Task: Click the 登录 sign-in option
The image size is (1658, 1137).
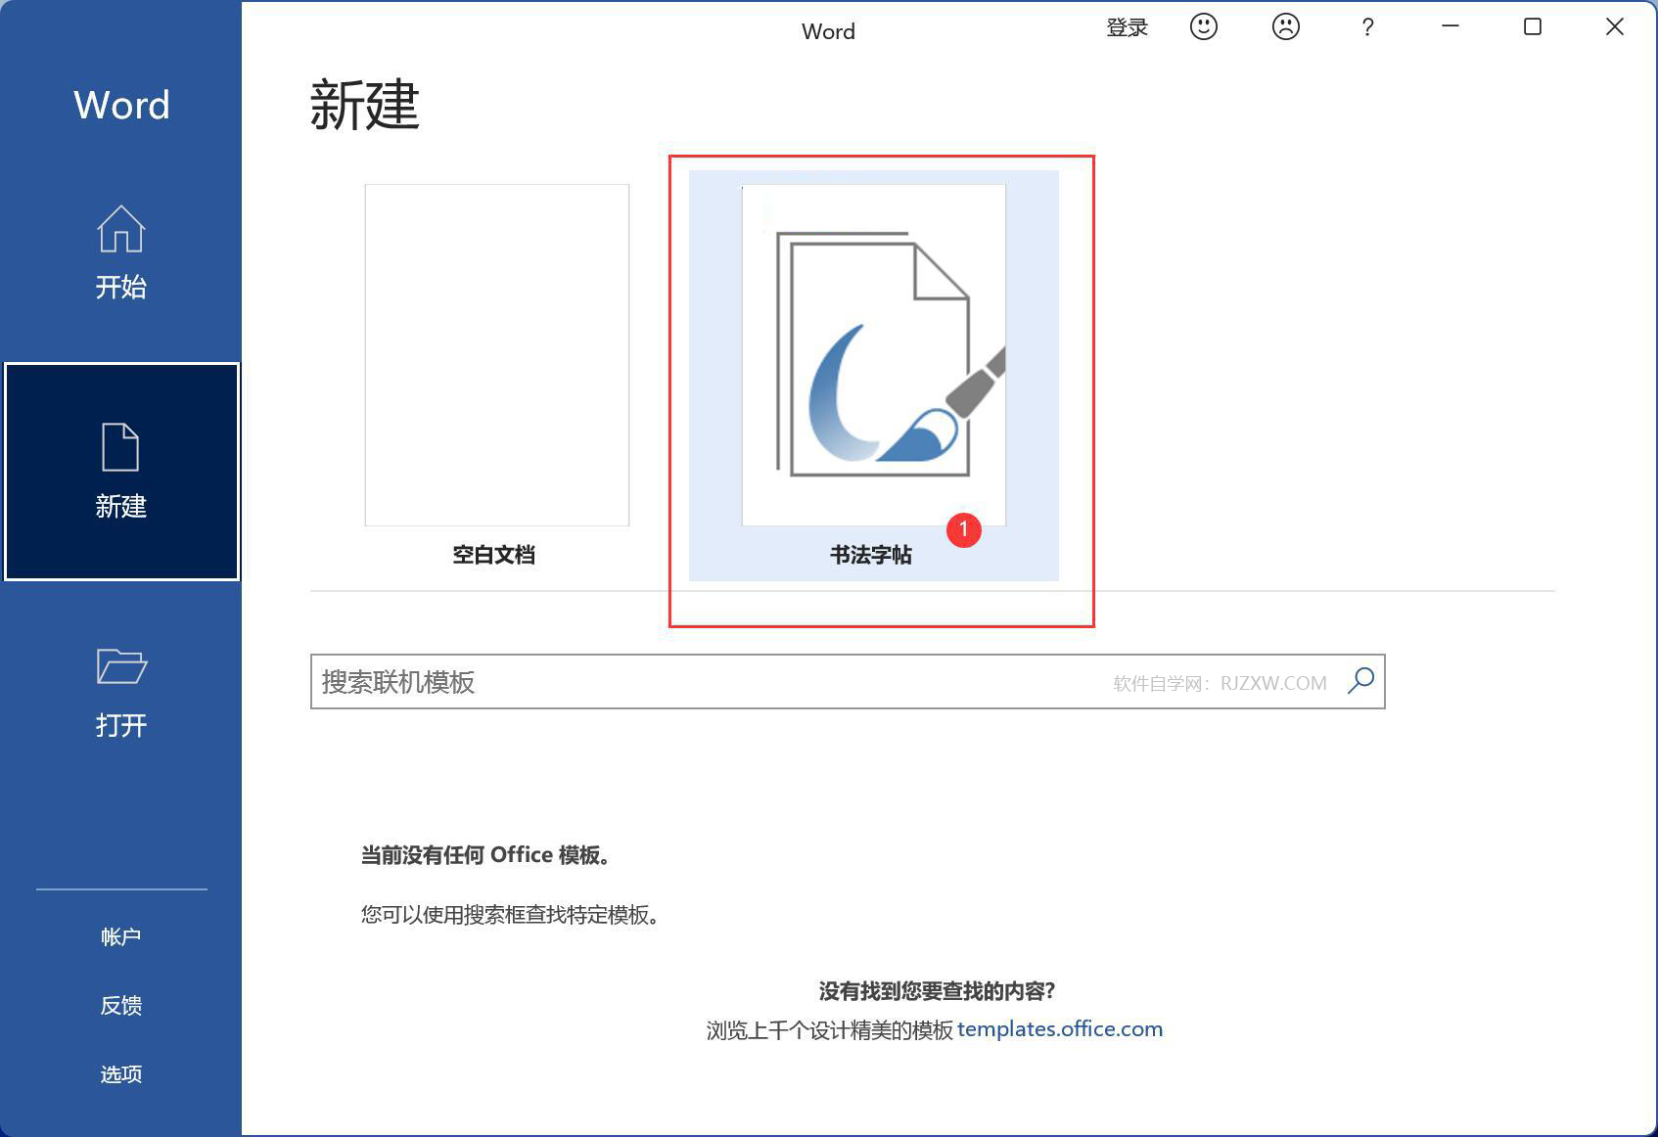Action: click(x=1127, y=27)
